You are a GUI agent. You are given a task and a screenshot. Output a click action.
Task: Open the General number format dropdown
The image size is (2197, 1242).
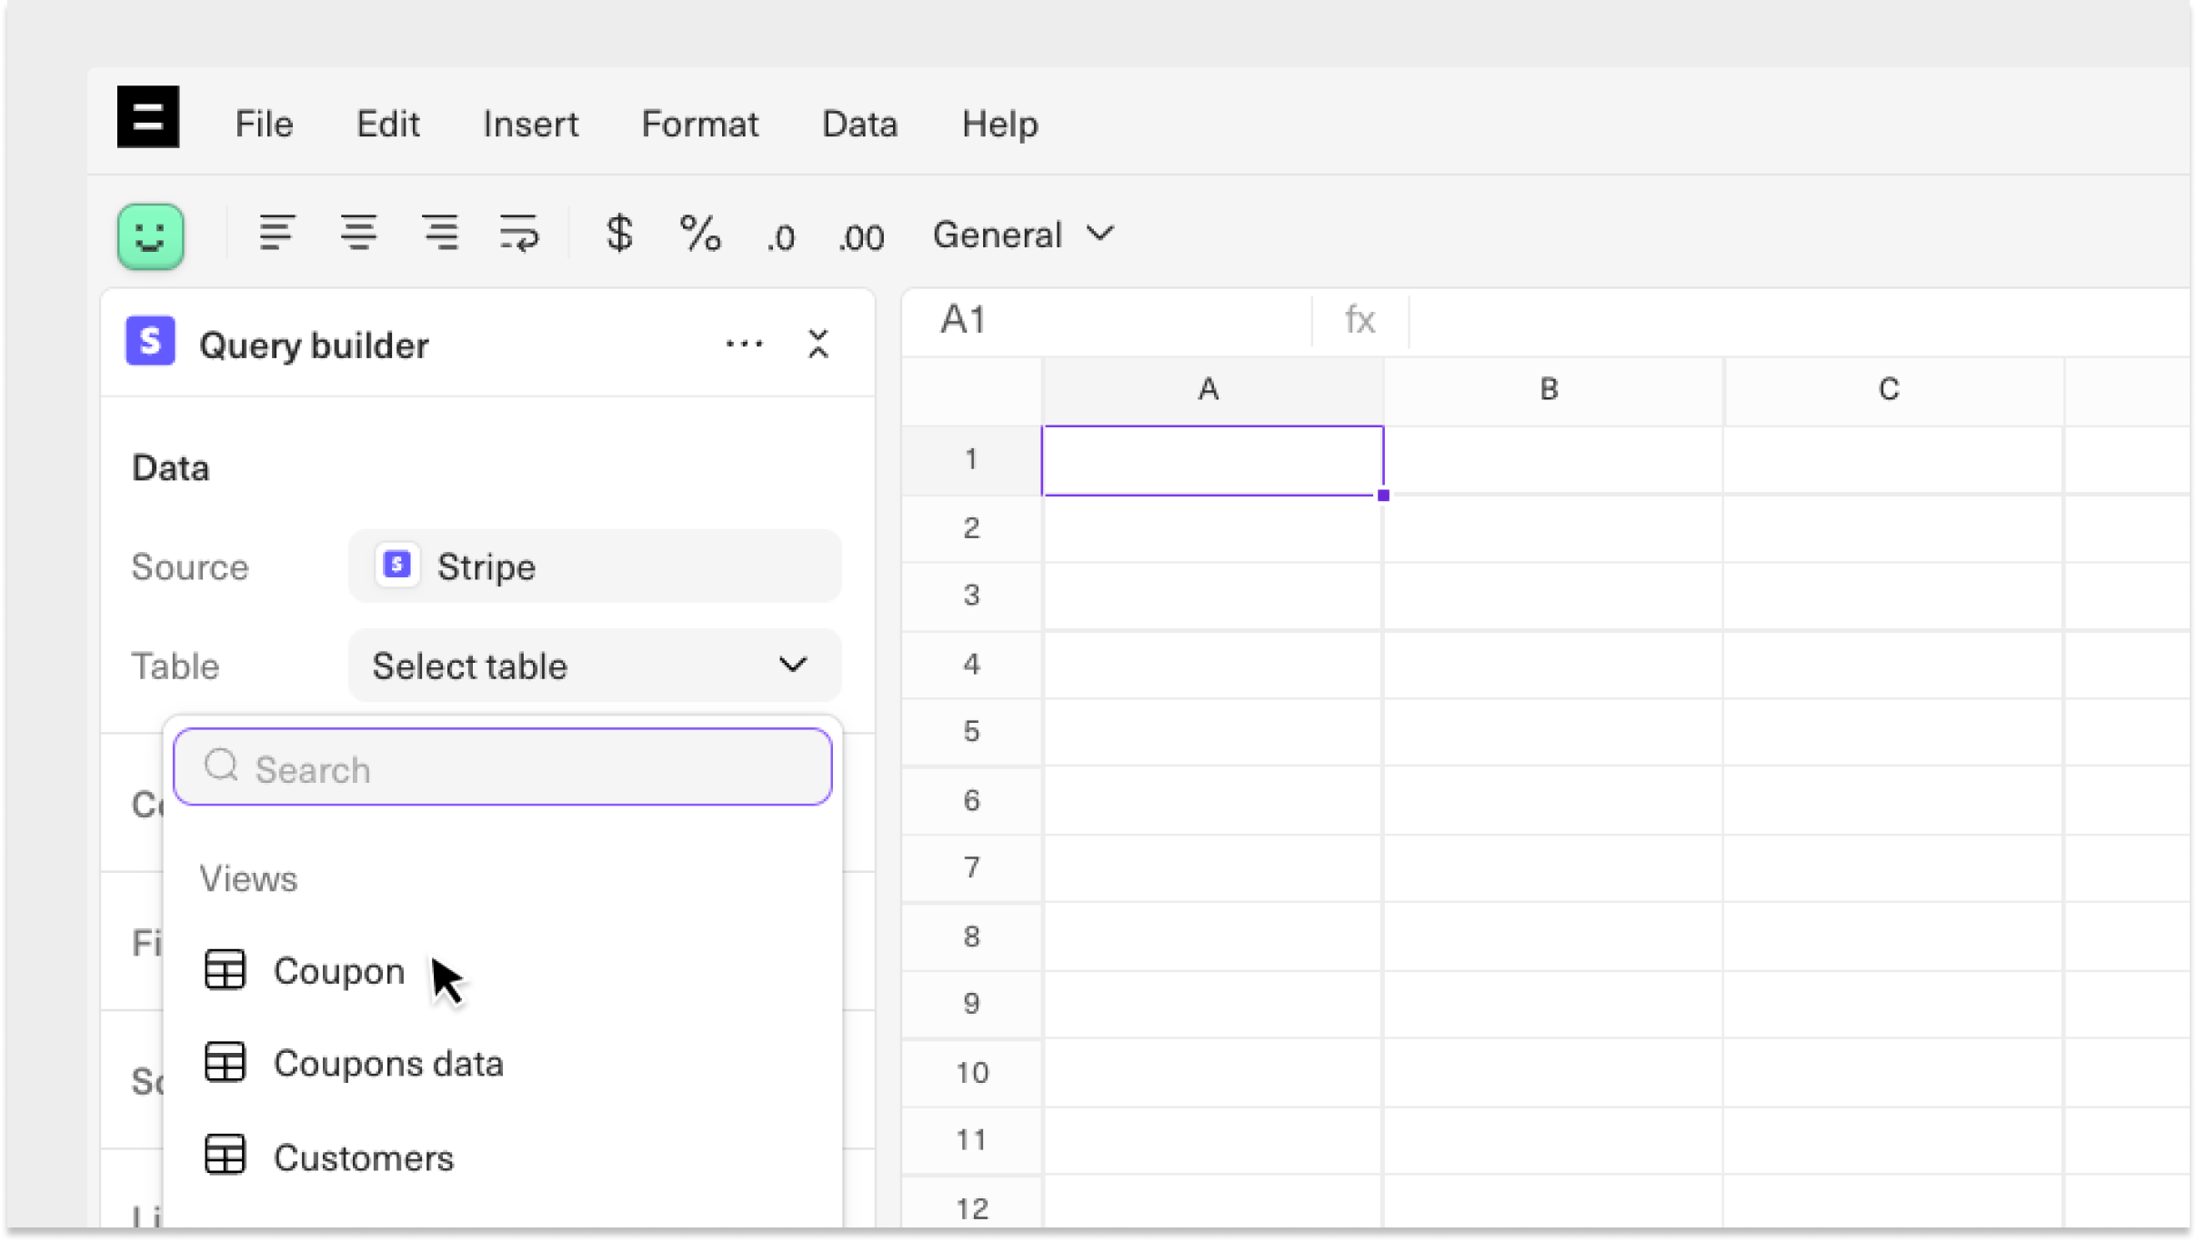(x=1022, y=235)
